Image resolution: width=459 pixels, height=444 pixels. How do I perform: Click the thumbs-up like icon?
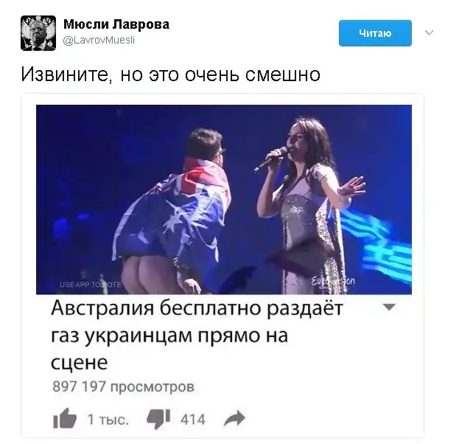[65, 418]
